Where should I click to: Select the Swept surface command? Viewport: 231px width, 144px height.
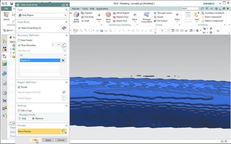pos(159,17)
